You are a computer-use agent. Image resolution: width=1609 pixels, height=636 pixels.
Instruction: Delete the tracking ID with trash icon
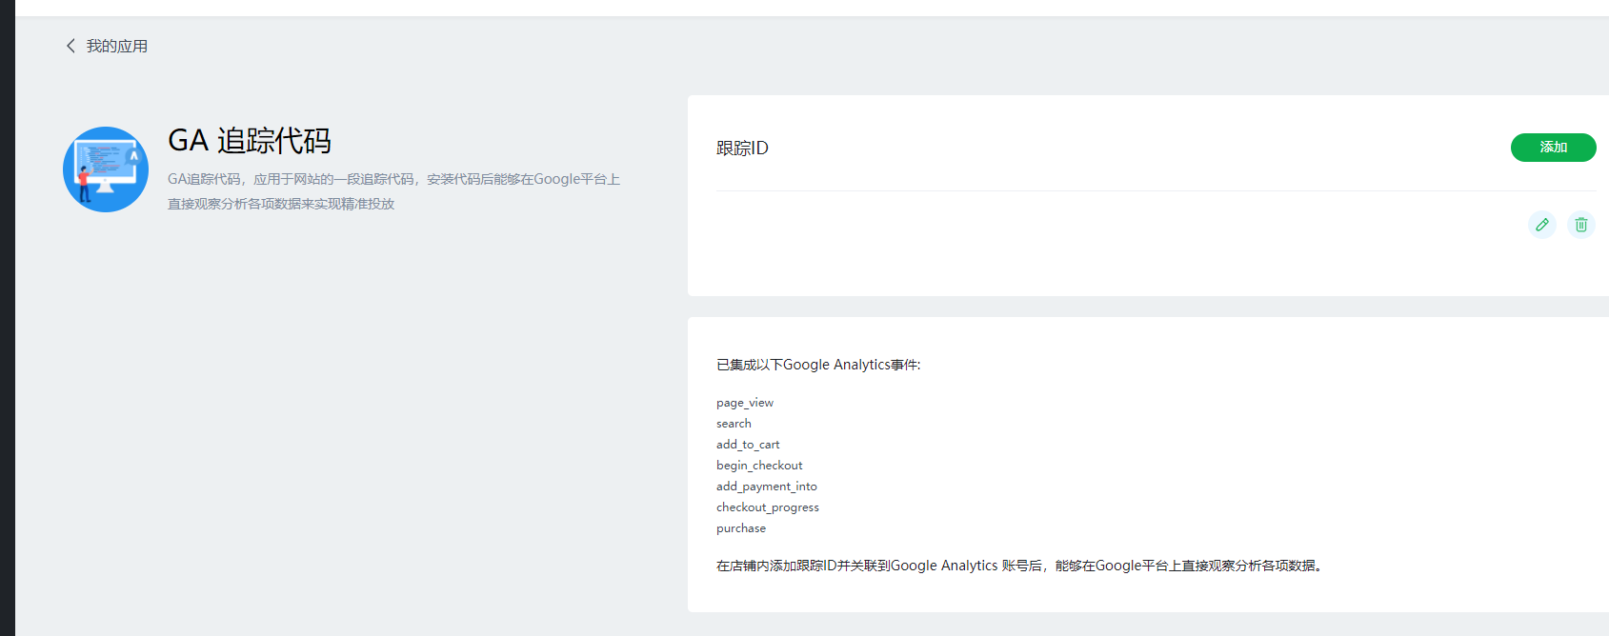pyautogui.click(x=1580, y=225)
